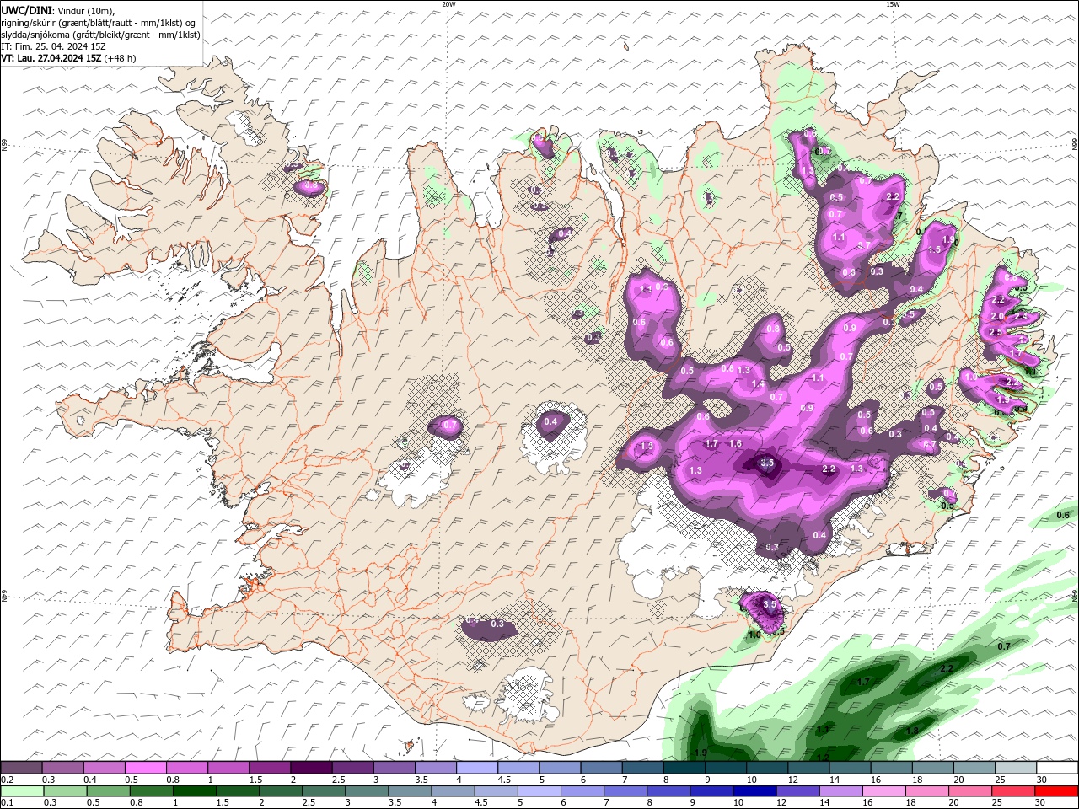Image resolution: width=1079 pixels, height=809 pixels.
Task: Click the 3.5 value on the southern coastal glacier
Action: point(769,604)
